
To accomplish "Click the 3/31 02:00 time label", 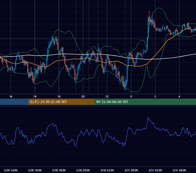I will coord(155,170).
